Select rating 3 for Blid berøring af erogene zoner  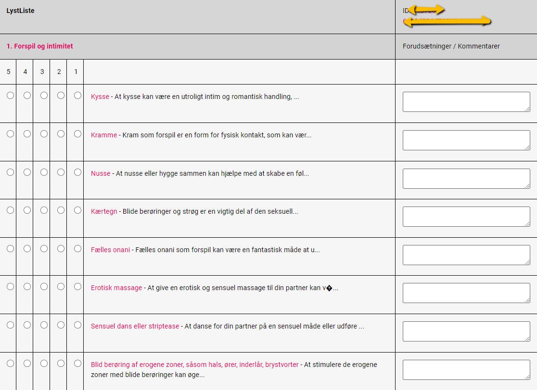point(44,364)
